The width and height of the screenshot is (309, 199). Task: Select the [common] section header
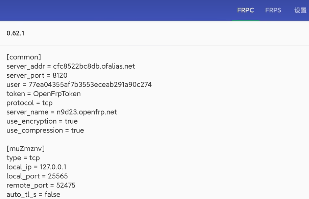click(x=24, y=57)
